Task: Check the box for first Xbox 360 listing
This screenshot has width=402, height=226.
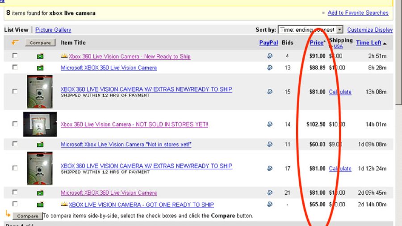Action: point(15,55)
